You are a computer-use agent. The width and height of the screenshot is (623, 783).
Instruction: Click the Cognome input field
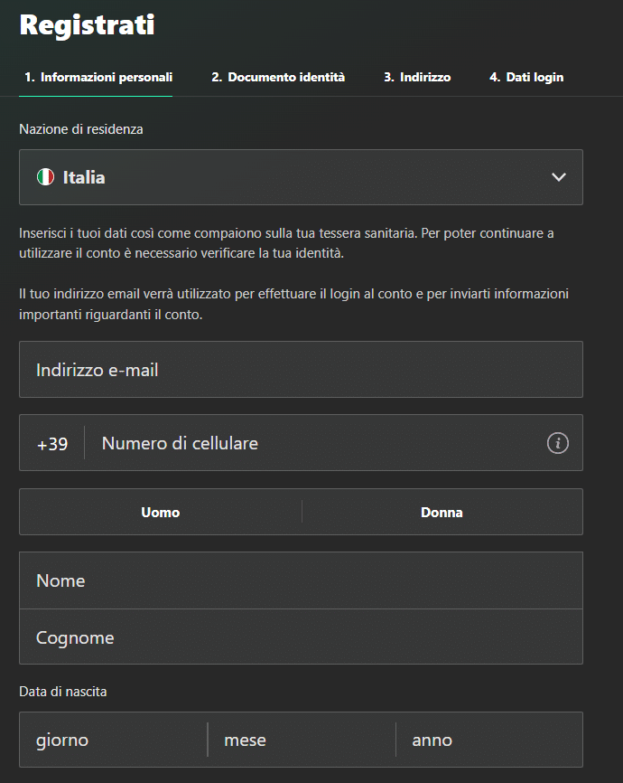(x=301, y=637)
